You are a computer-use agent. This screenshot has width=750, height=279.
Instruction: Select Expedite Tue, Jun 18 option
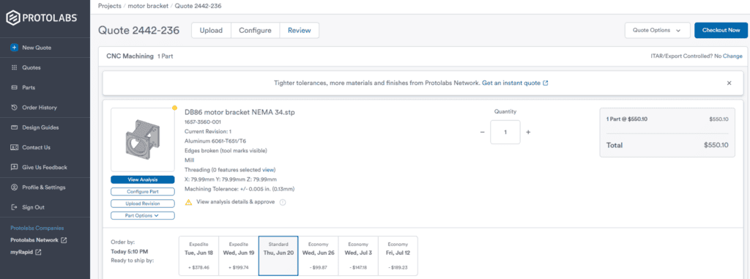198,256
